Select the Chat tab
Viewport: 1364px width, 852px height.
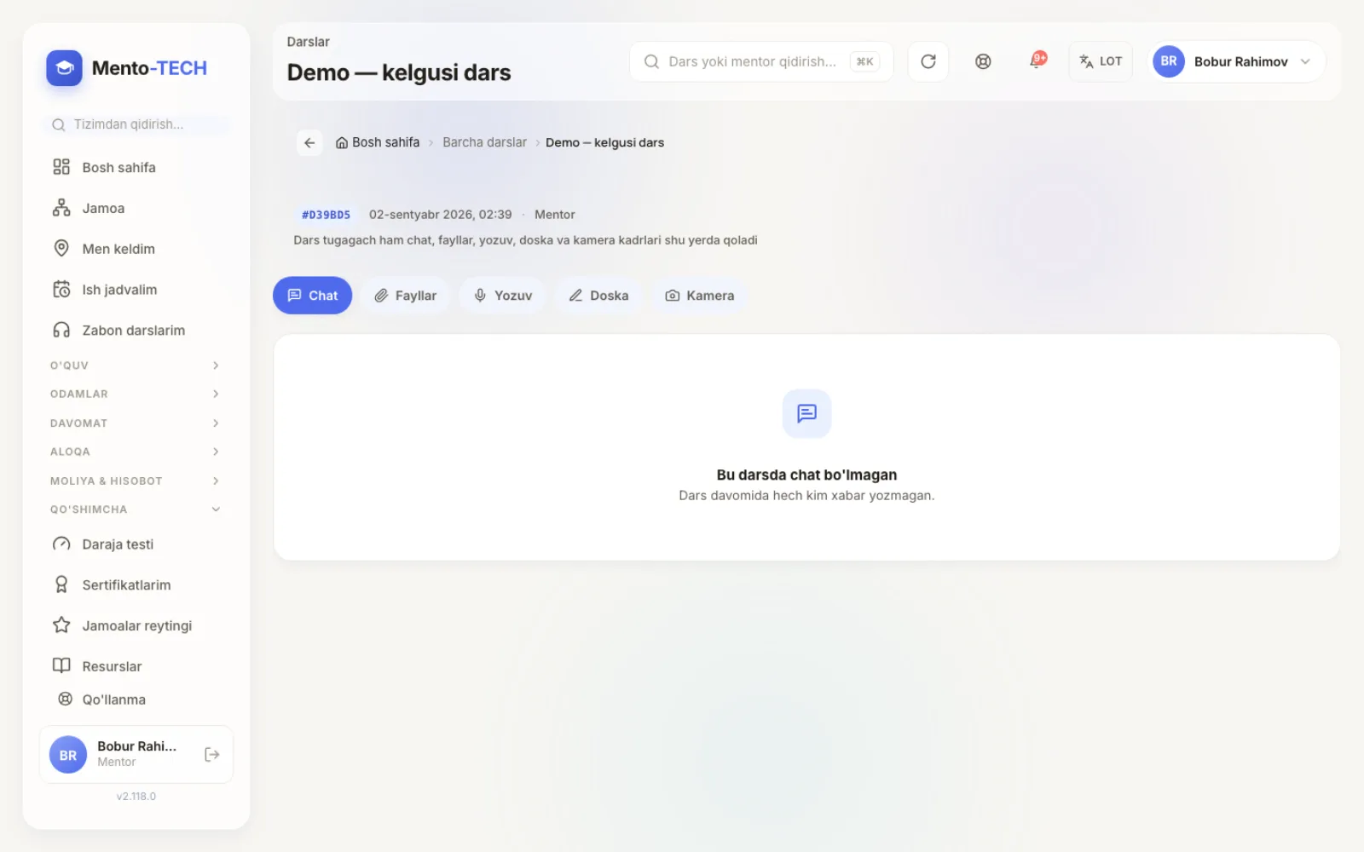[x=312, y=296]
